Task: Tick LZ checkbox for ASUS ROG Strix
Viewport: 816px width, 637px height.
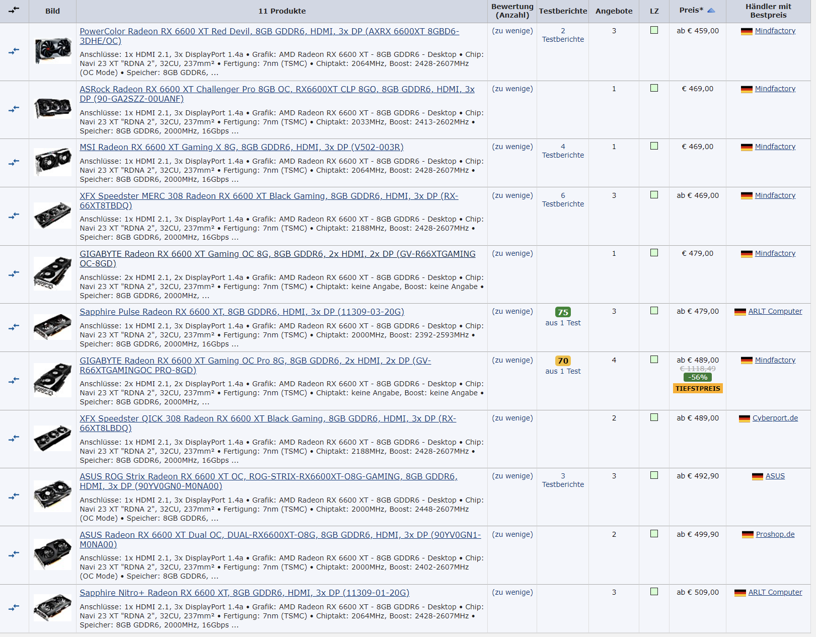Action: 654,475
